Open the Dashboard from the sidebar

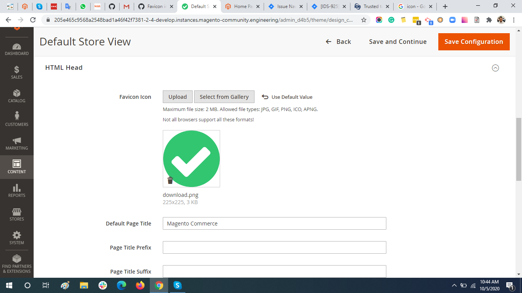(16, 50)
